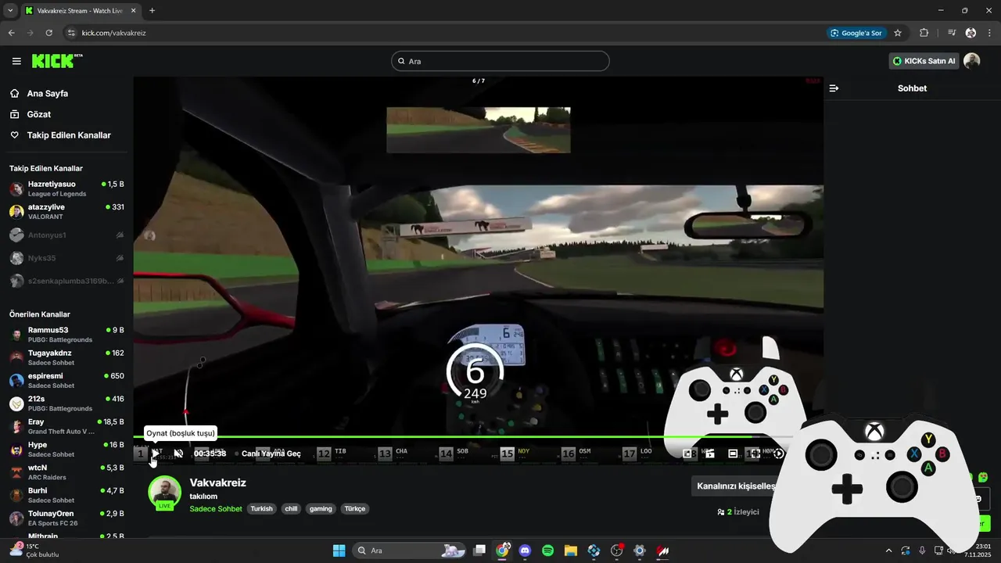Open Sadece Sohbet category under the stream title

click(216, 508)
